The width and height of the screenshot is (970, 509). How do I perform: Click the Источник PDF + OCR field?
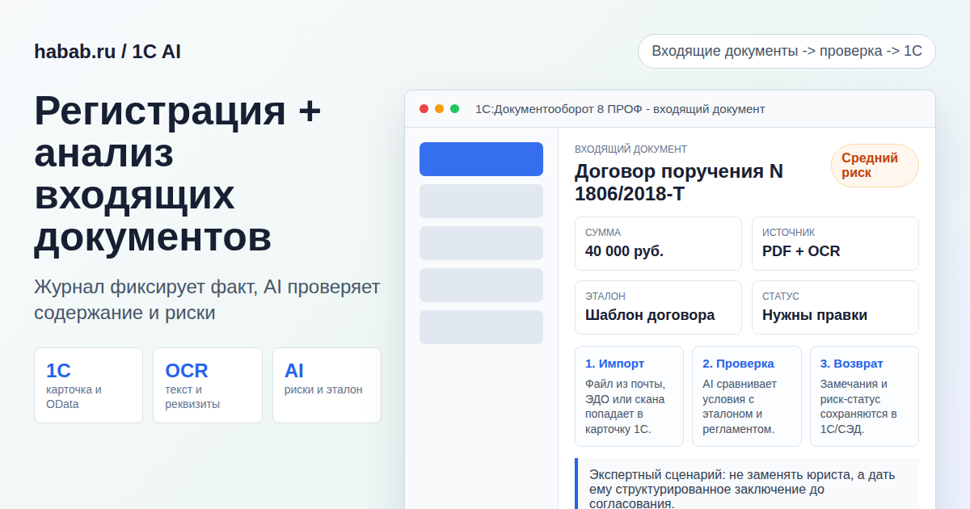tap(835, 243)
